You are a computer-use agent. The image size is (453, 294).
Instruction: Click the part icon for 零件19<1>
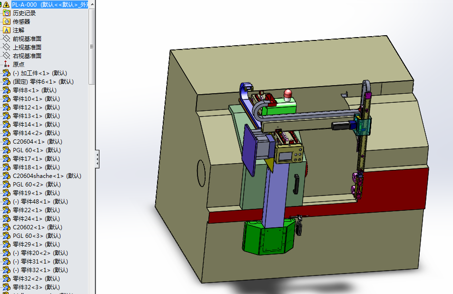[x=6, y=193]
